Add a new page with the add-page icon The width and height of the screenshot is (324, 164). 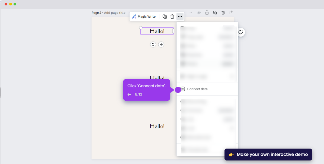coord(231,12)
